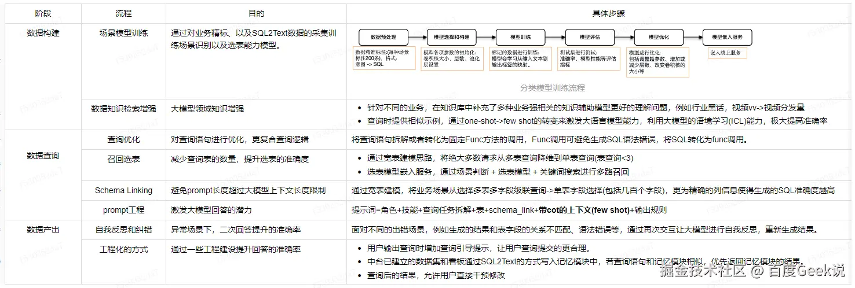Click the text starting '面对不同的出错场景'
855x288 pixels.
585,230
